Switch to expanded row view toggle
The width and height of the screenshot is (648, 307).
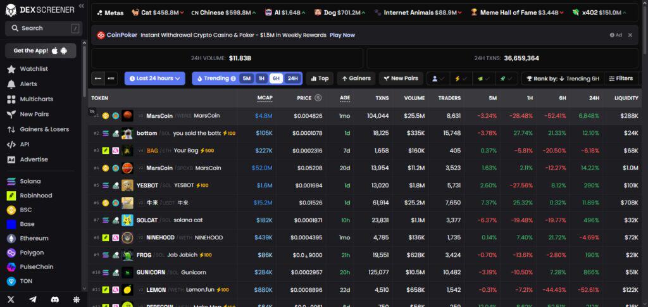click(111, 78)
